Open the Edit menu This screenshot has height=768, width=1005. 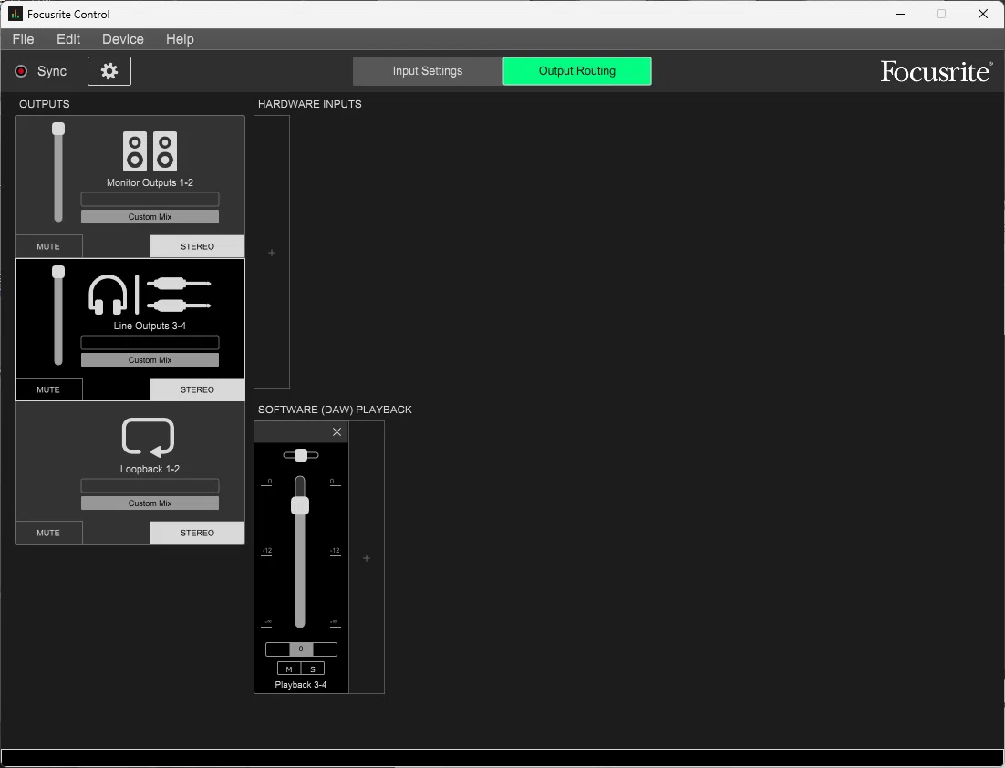point(67,39)
